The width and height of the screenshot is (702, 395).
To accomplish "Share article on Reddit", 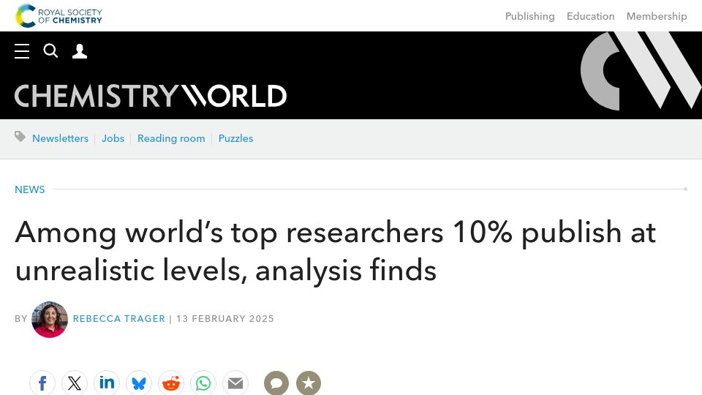I will (171, 383).
